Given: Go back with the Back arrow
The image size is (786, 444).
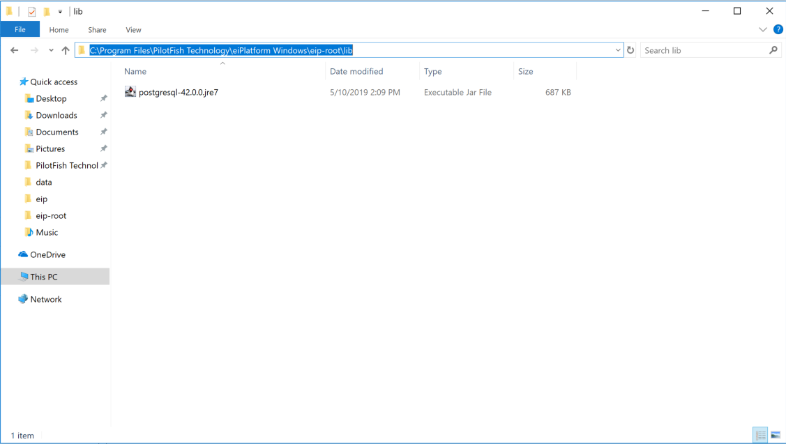Looking at the screenshot, I should click(x=15, y=50).
